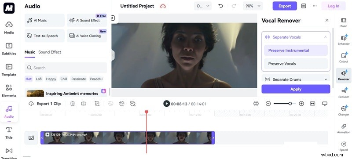
Task: Click the Export button
Action: 285,6
